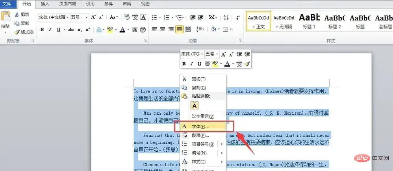393x171 pixels.
Task: Click Cut (剪切) in the ribbon clipboard group
Action: pyautogui.click(x=22, y=15)
